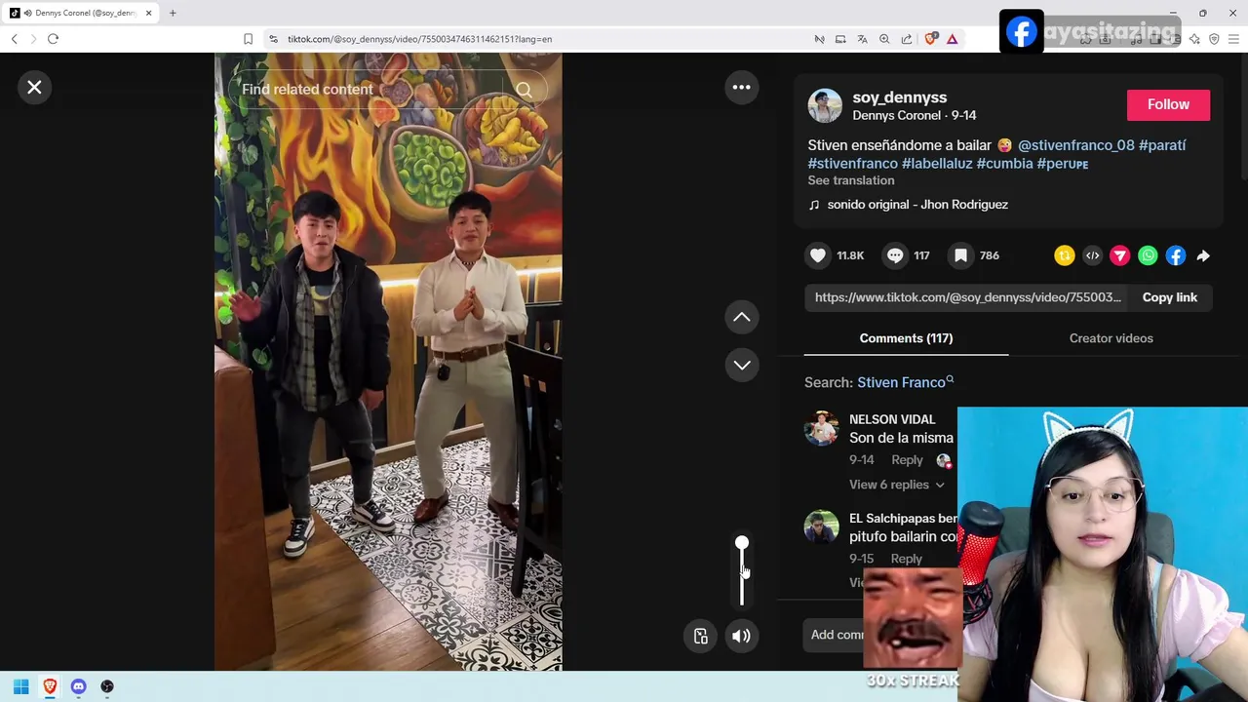This screenshot has height=702, width=1248.
Task: Open Windows Start menu
Action: point(20,686)
